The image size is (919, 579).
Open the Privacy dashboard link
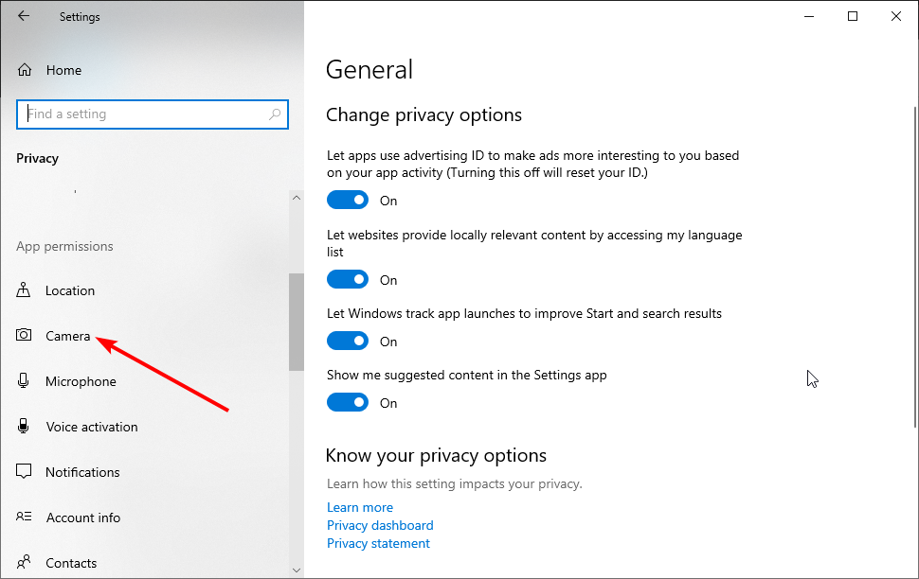[x=380, y=525]
